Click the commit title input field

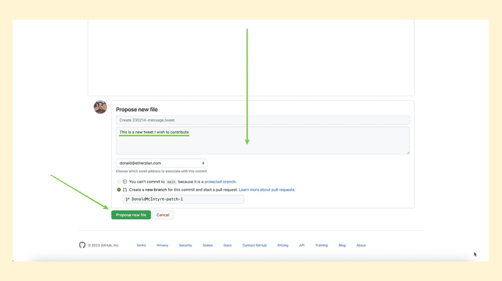point(263,120)
